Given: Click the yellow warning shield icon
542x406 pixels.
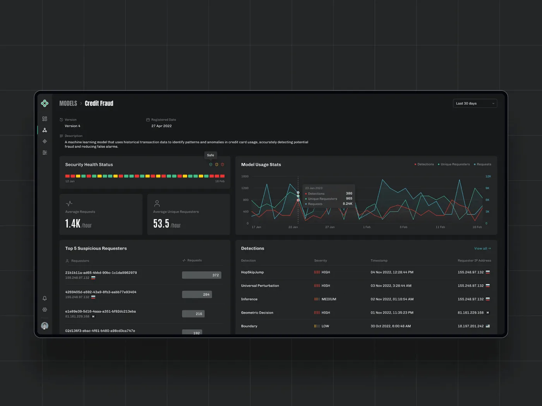Looking at the screenshot, I should pos(216,164).
